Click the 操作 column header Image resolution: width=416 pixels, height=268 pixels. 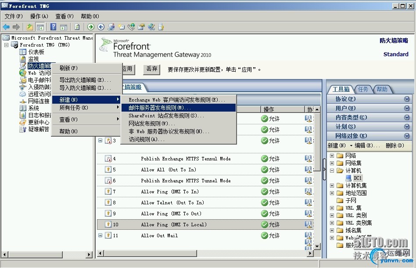pyautogui.click(x=283, y=109)
